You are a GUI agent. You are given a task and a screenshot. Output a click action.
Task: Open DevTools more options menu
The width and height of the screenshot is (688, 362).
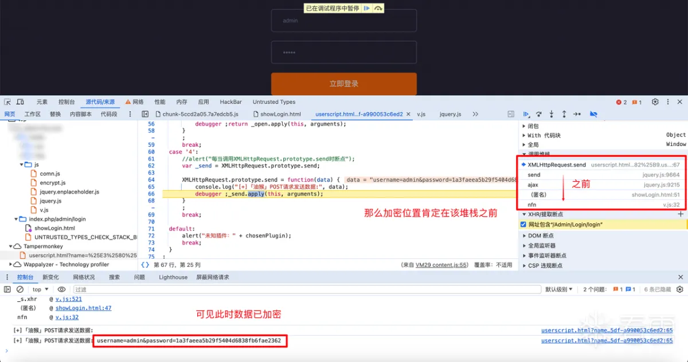(x=667, y=102)
